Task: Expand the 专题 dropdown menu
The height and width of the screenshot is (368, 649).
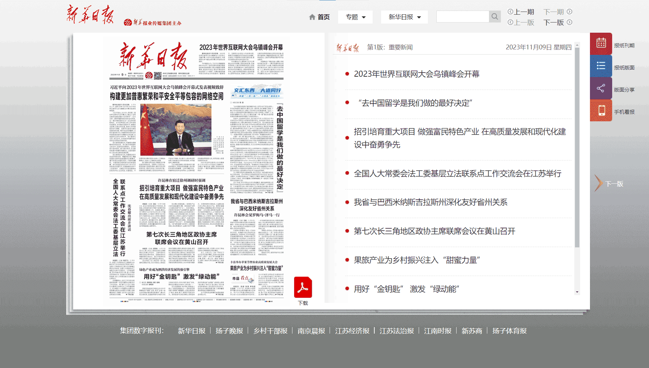Action: 355,17
